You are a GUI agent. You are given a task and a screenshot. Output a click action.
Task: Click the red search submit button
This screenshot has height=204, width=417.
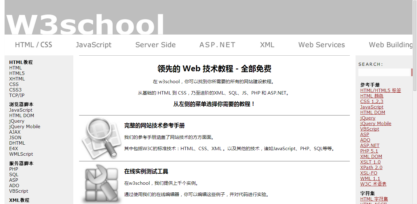pyautogui.click(x=412, y=72)
